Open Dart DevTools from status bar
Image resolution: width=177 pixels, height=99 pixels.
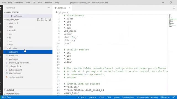[128, 97]
